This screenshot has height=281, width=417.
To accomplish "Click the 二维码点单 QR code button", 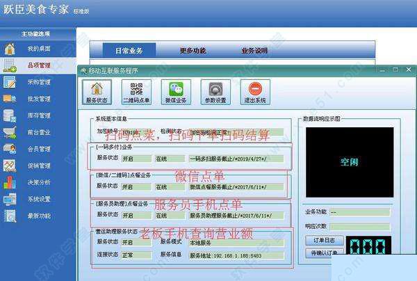I will tap(136, 92).
